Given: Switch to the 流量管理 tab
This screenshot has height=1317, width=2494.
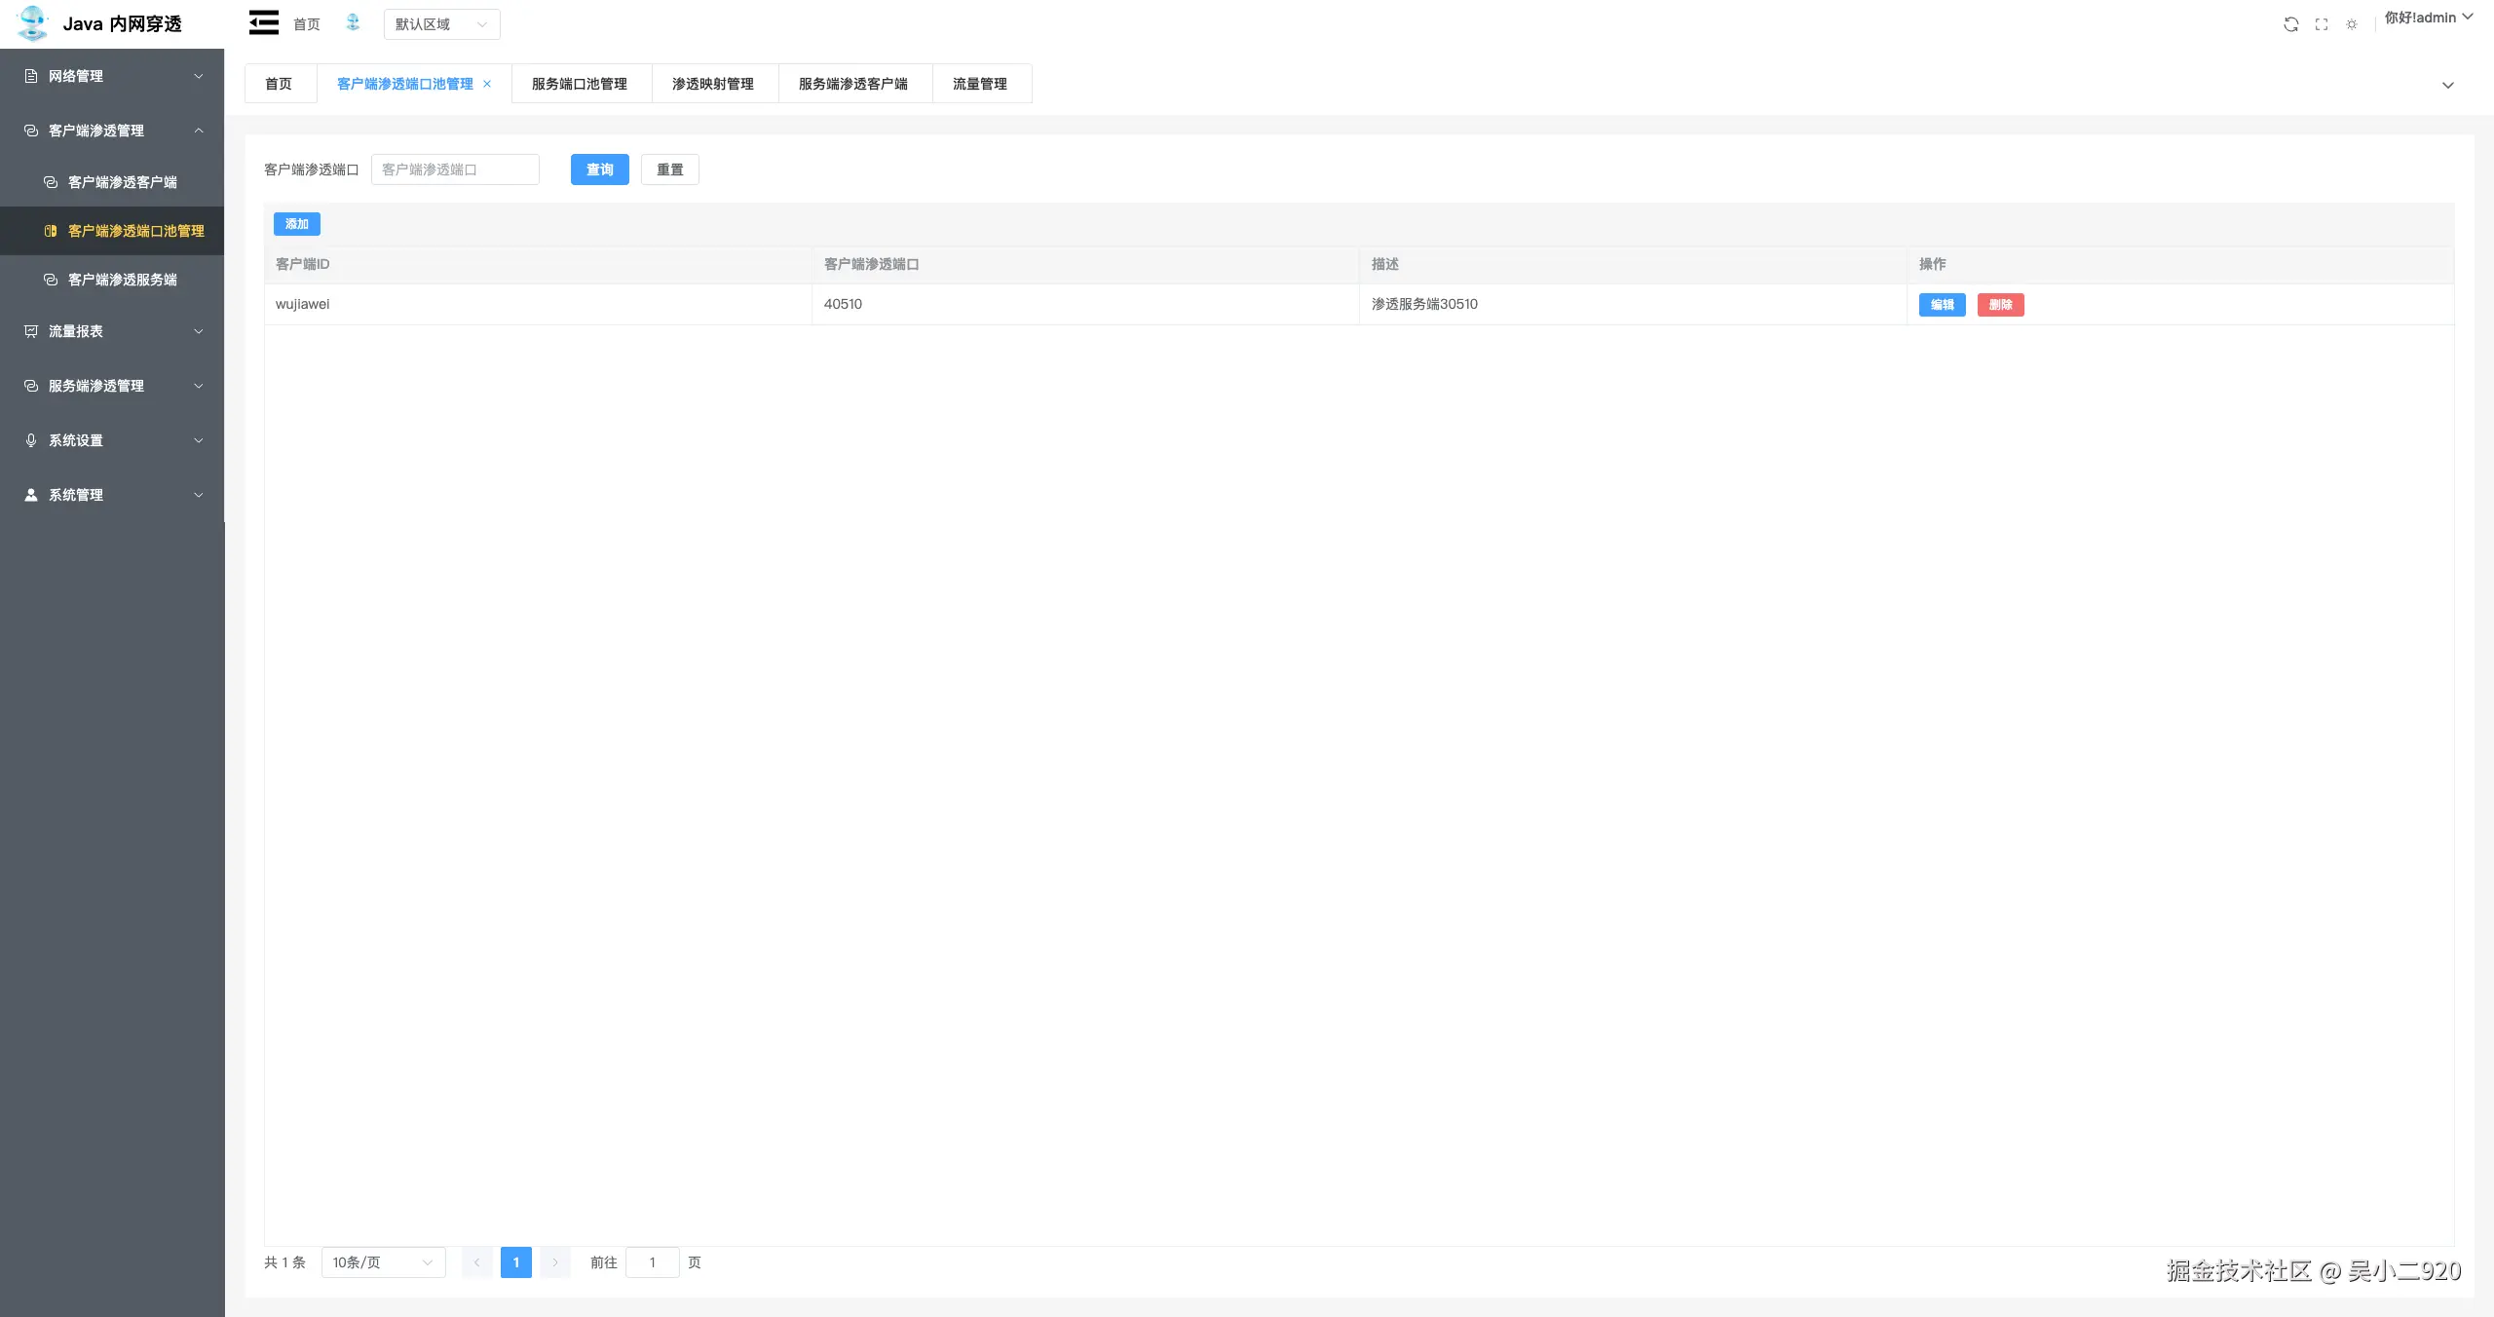Looking at the screenshot, I should click(x=980, y=84).
